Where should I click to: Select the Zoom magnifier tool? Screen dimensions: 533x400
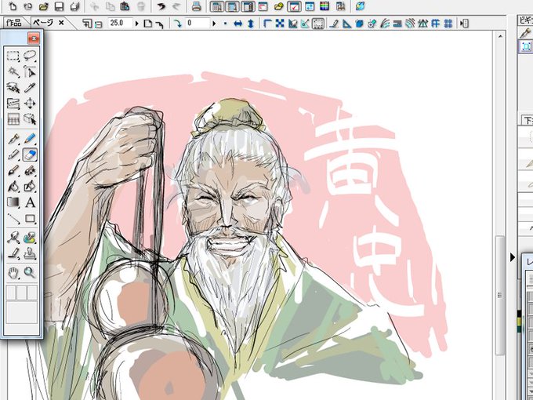(30, 273)
